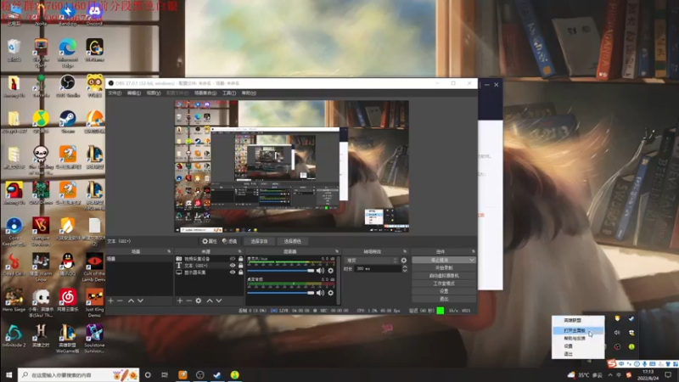Open the Tencent QQ penguin shortcut
Image resolution: width=679 pixels, height=382 pixels.
coord(68,264)
